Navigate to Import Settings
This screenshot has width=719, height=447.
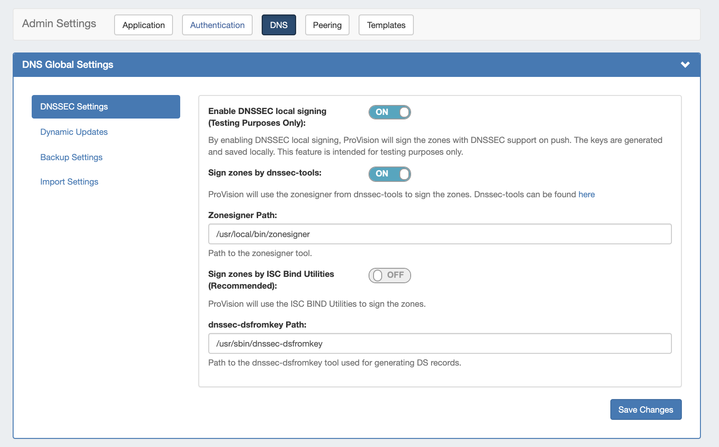[69, 182]
